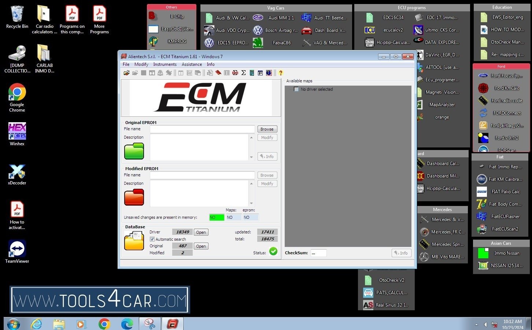The height and width of the screenshot is (330, 532).
Task: Click the teal column toolbar icon
Action: (252, 73)
